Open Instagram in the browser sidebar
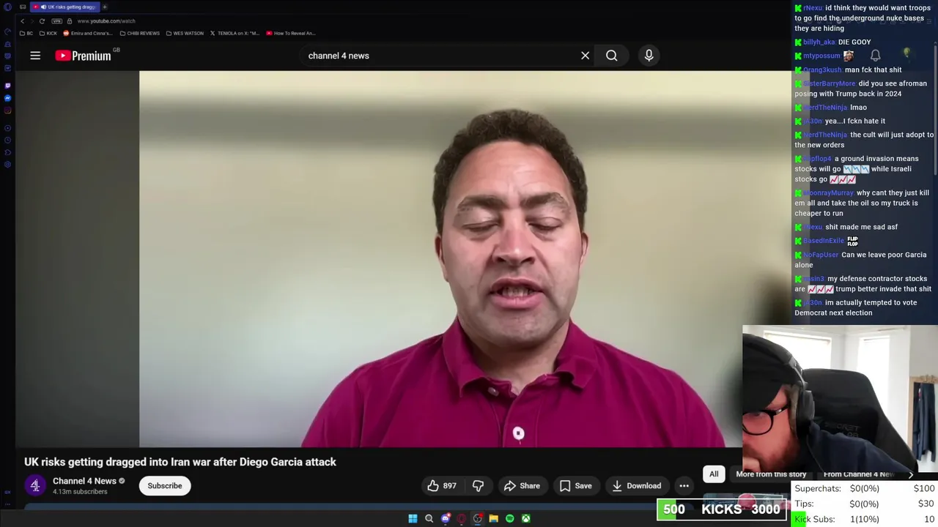 tap(7, 111)
